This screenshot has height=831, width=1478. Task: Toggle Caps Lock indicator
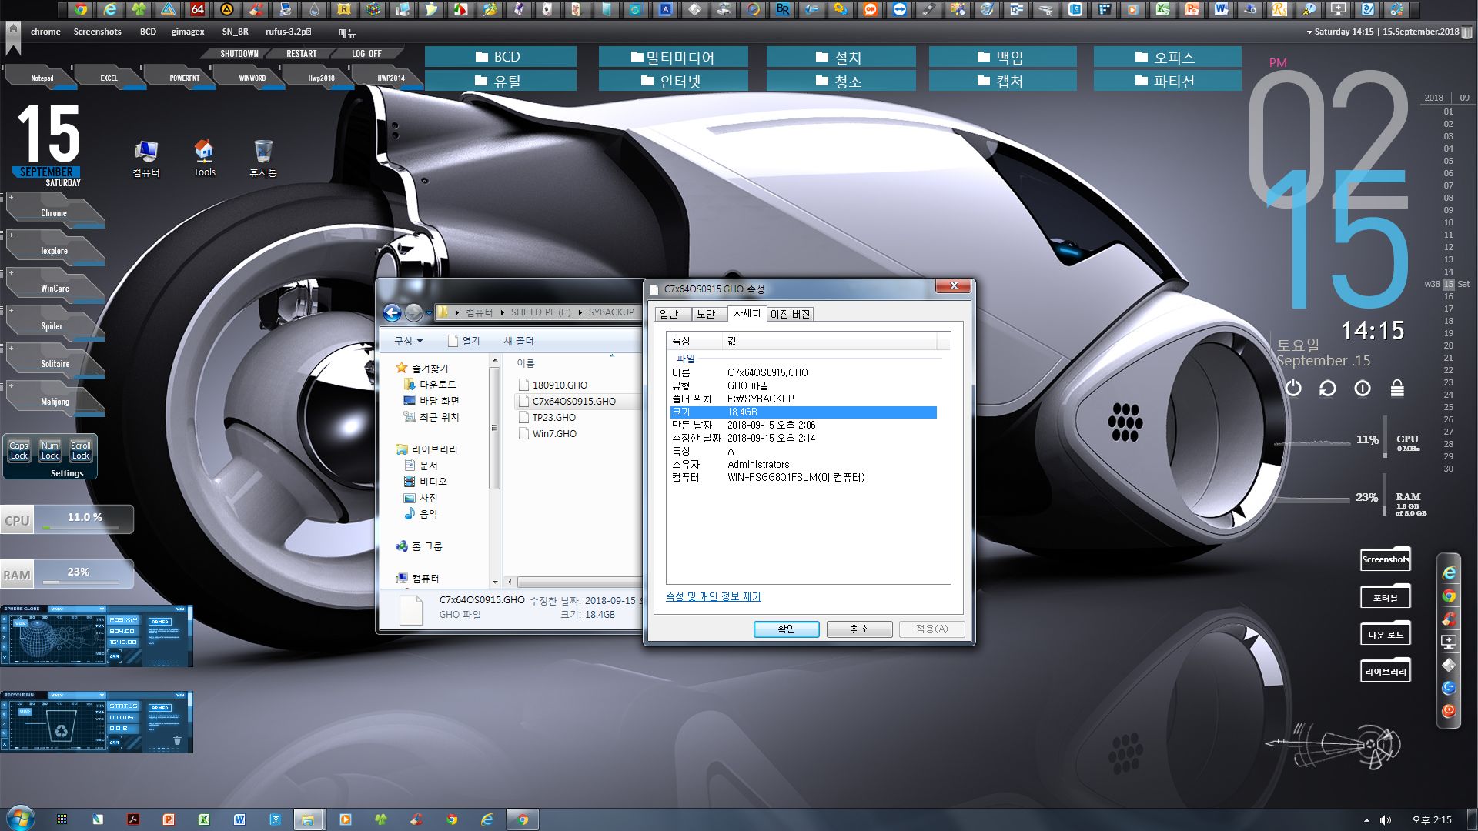[18, 451]
